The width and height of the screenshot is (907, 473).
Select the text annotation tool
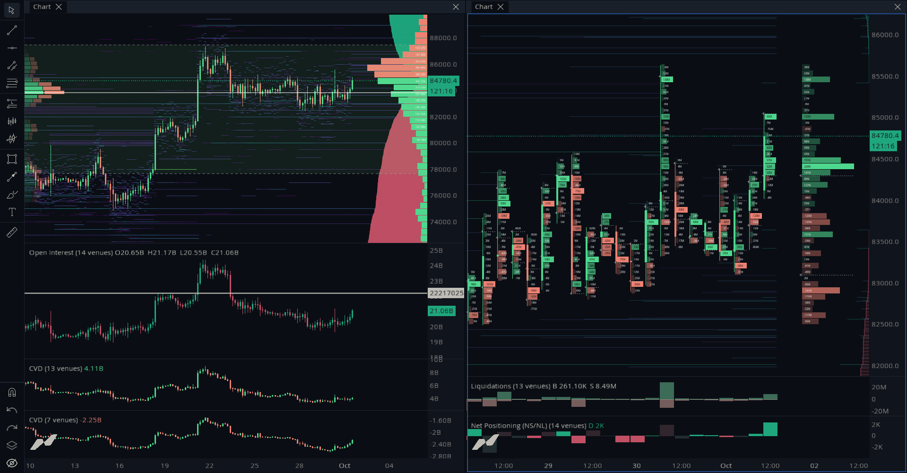pyautogui.click(x=12, y=212)
